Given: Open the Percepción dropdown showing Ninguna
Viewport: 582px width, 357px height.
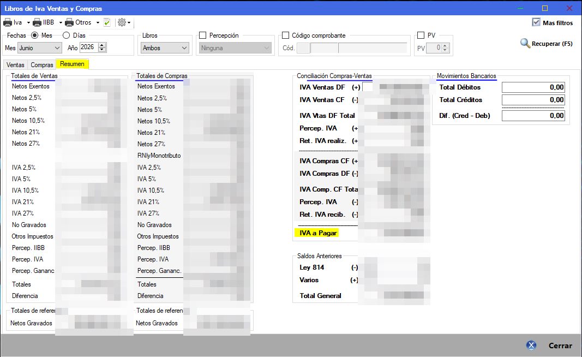Looking at the screenshot, I should click(235, 48).
